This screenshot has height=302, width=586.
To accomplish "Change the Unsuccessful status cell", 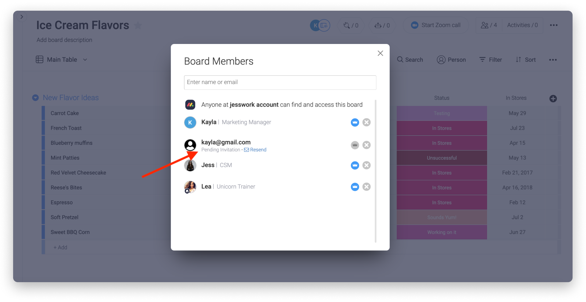I will (x=442, y=158).
